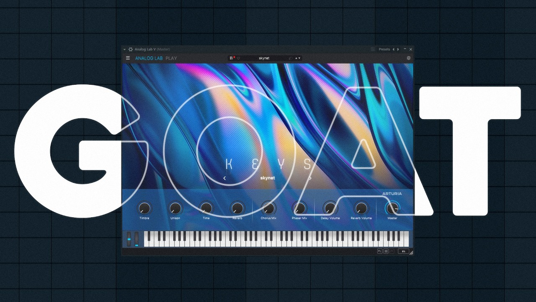
Task: Click the ANALOG LAB logo text
Action: 149,58
